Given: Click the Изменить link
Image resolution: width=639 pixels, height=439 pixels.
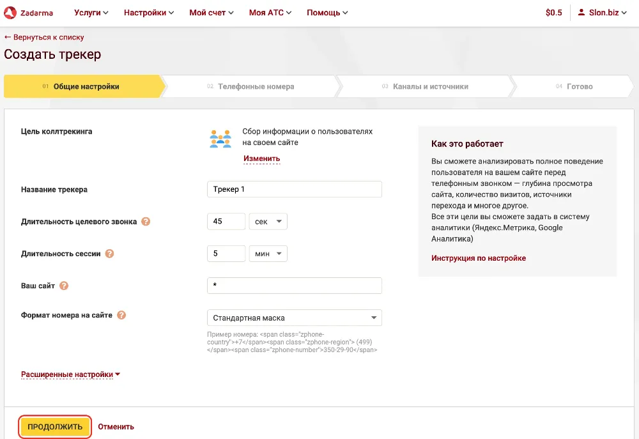Looking at the screenshot, I should click(261, 158).
